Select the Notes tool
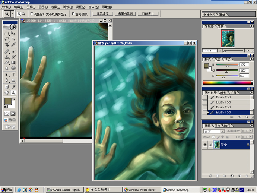 [x=7, y=87]
